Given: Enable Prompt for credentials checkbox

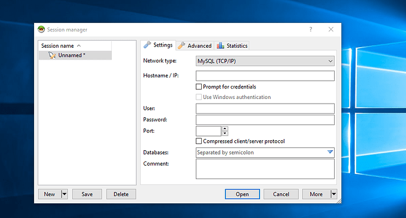Looking at the screenshot, I should pos(199,87).
